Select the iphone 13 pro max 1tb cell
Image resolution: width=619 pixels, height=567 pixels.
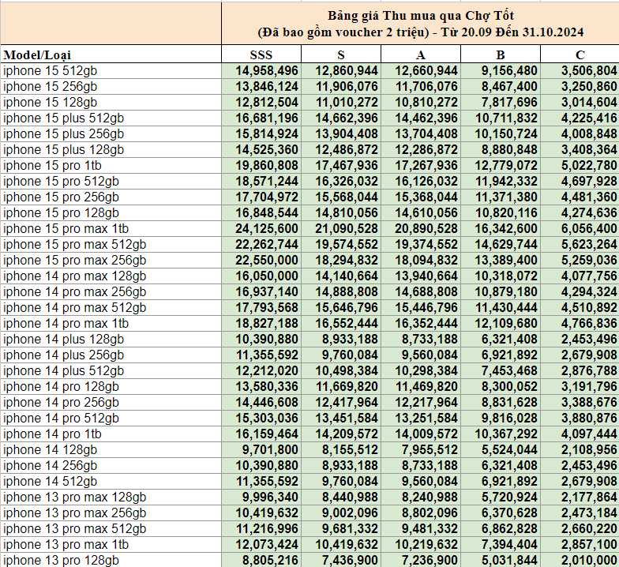pos(111,545)
